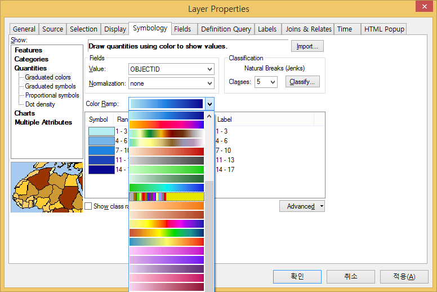Image resolution: width=437 pixels, height=292 pixels.
Task: Open the Source tab
Action: [53, 29]
